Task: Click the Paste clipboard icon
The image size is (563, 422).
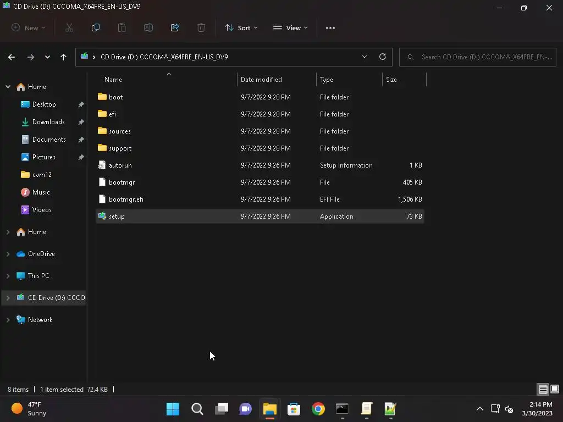Action: (122, 27)
